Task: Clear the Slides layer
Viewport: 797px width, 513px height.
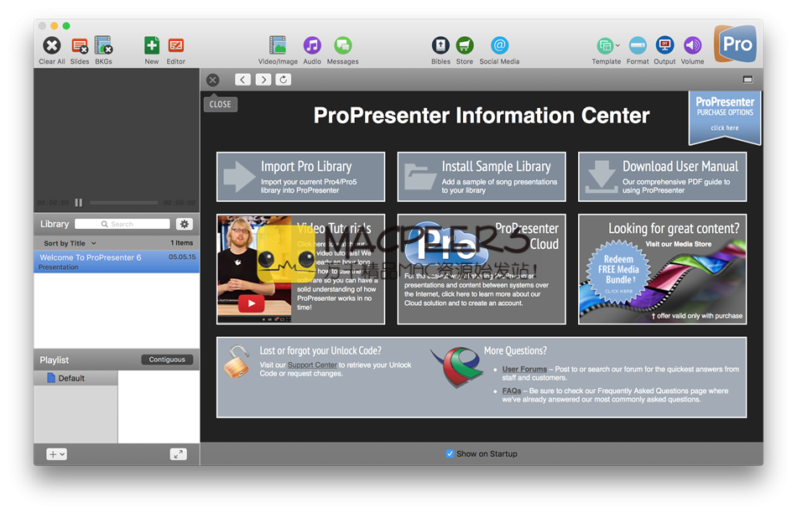Action: pos(80,46)
